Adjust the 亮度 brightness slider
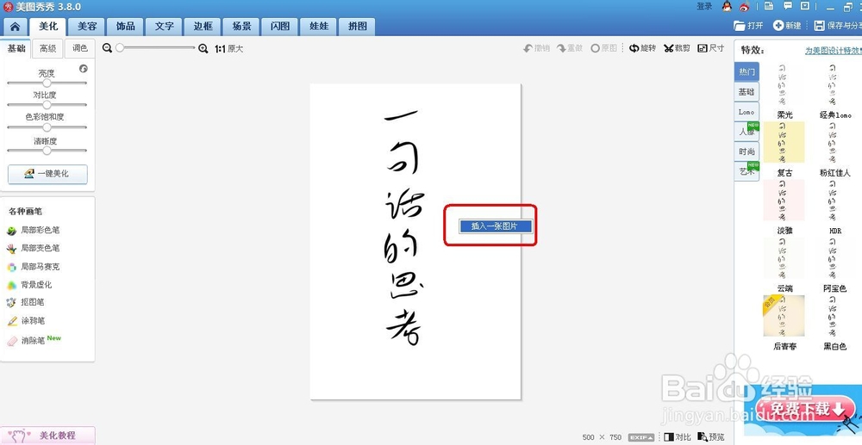 coord(47,83)
